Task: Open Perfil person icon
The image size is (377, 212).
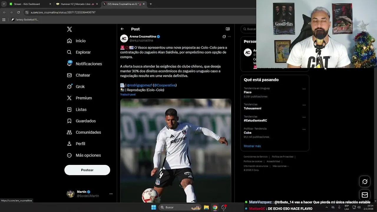Action: tap(69, 144)
